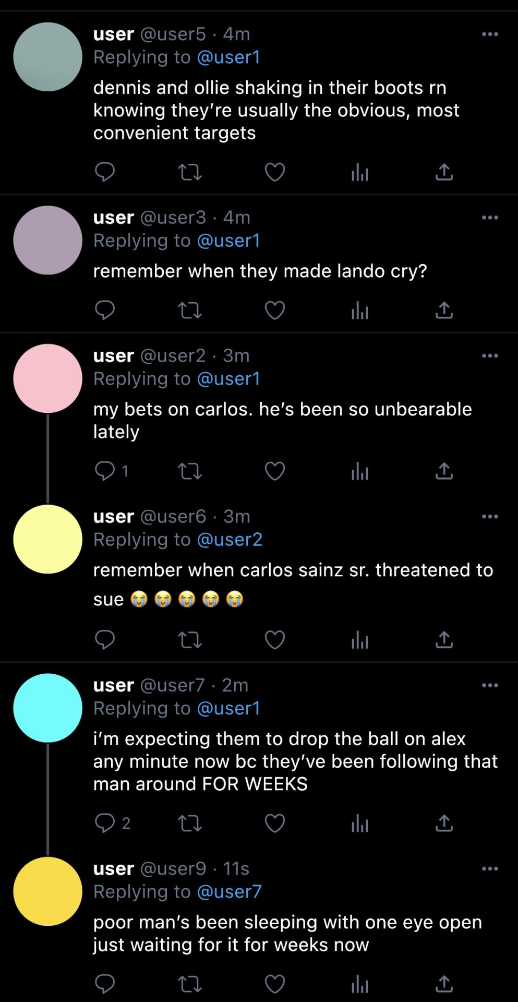View analytics for user3's tweet
This screenshot has width=518, height=1002.
359,310
